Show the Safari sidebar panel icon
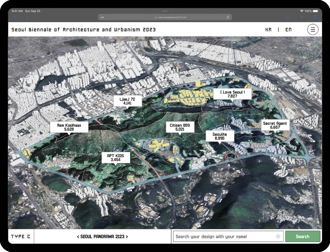 17,17
